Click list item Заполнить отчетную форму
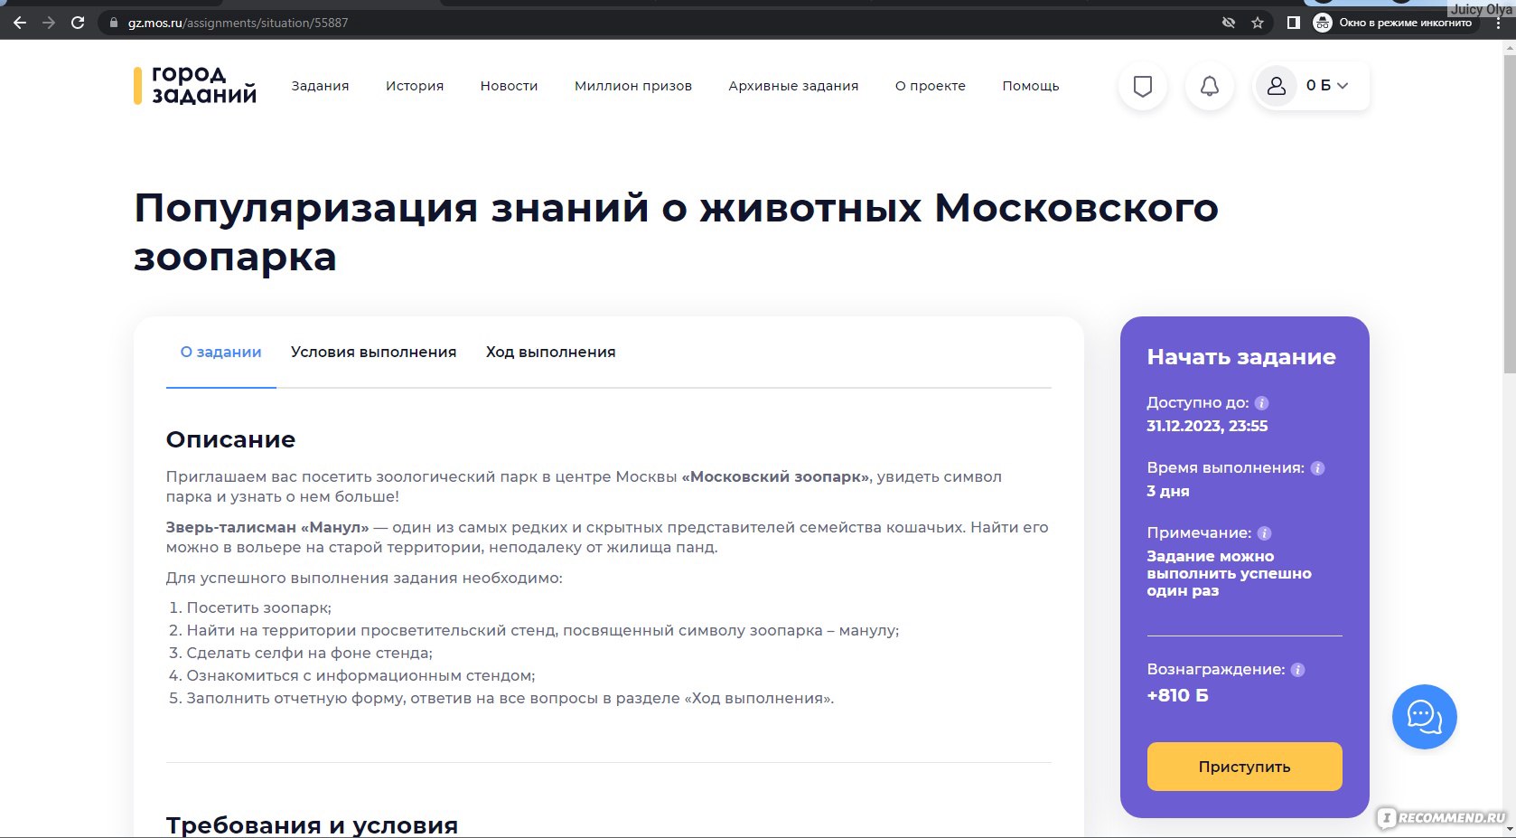The height and width of the screenshot is (838, 1516). click(x=510, y=698)
